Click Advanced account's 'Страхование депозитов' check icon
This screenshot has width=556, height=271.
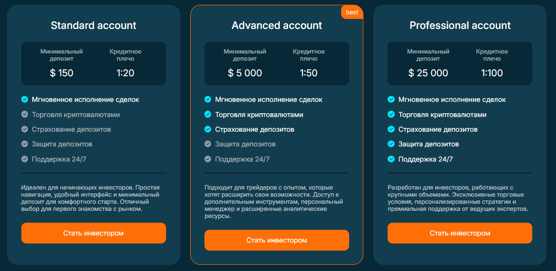tap(208, 129)
